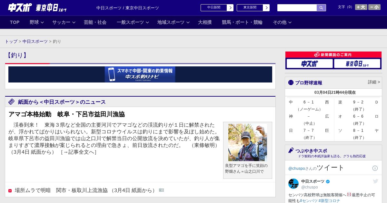
Task: Open 東京中日スポーツ subscription banner button
Action: click(357, 64)
